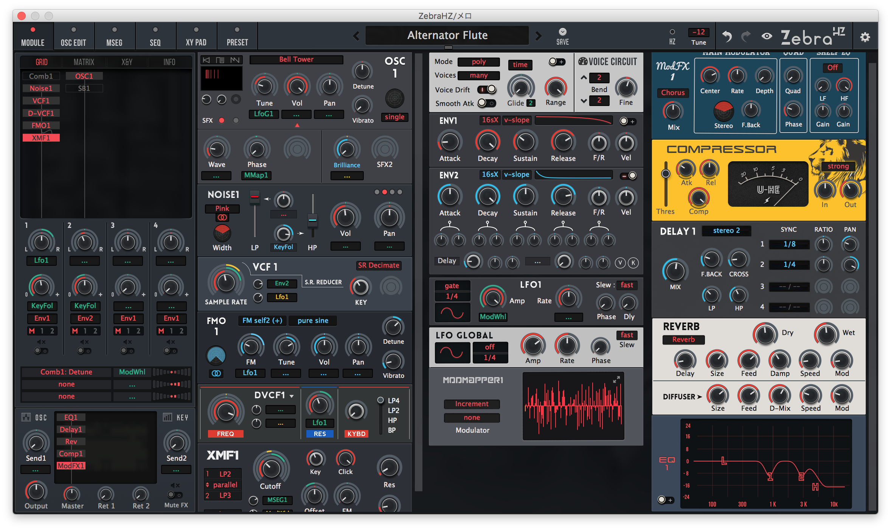Click the eye view icon in header

pyautogui.click(x=767, y=36)
